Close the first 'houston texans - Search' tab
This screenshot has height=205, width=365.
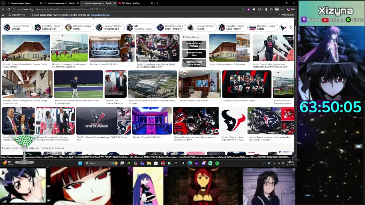41,3
